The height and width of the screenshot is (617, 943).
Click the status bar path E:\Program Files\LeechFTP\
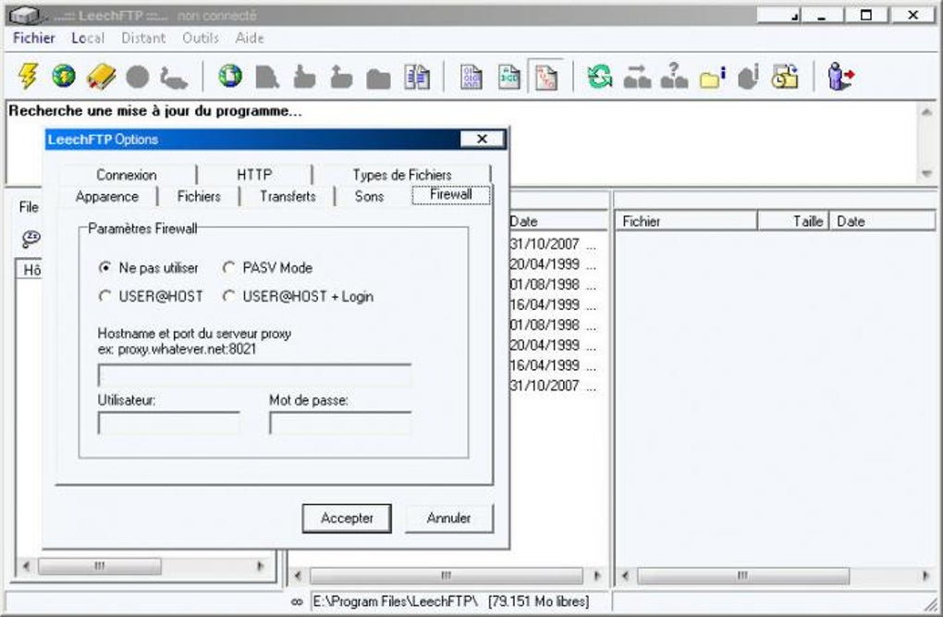pyautogui.click(x=396, y=601)
